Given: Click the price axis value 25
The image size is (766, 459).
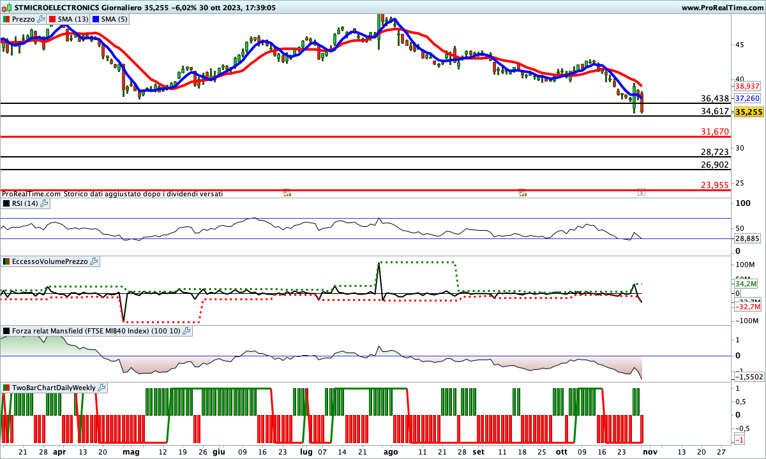Looking at the screenshot, I should point(739,182).
